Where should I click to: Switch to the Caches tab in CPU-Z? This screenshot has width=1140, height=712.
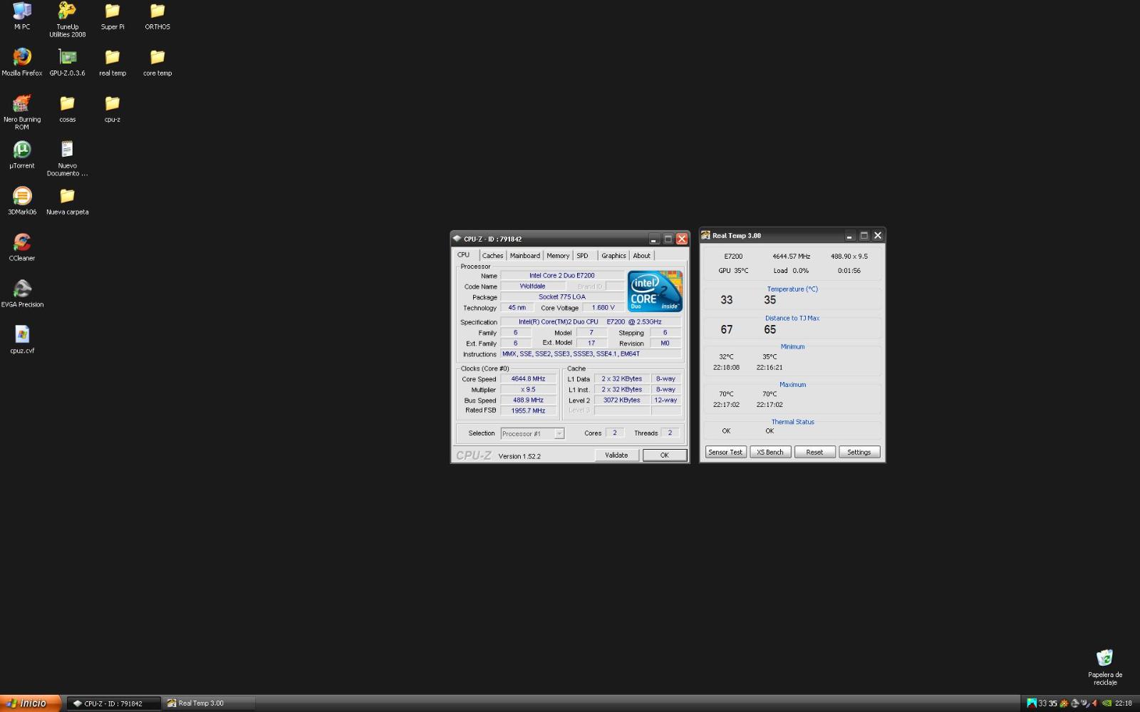[492, 256]
